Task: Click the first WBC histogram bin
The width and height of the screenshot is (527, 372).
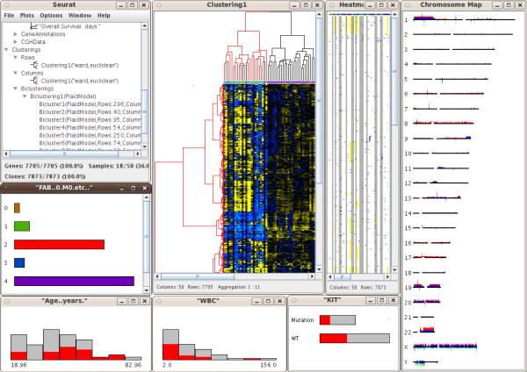Action: pyautogui.click(x=170, y=345)
